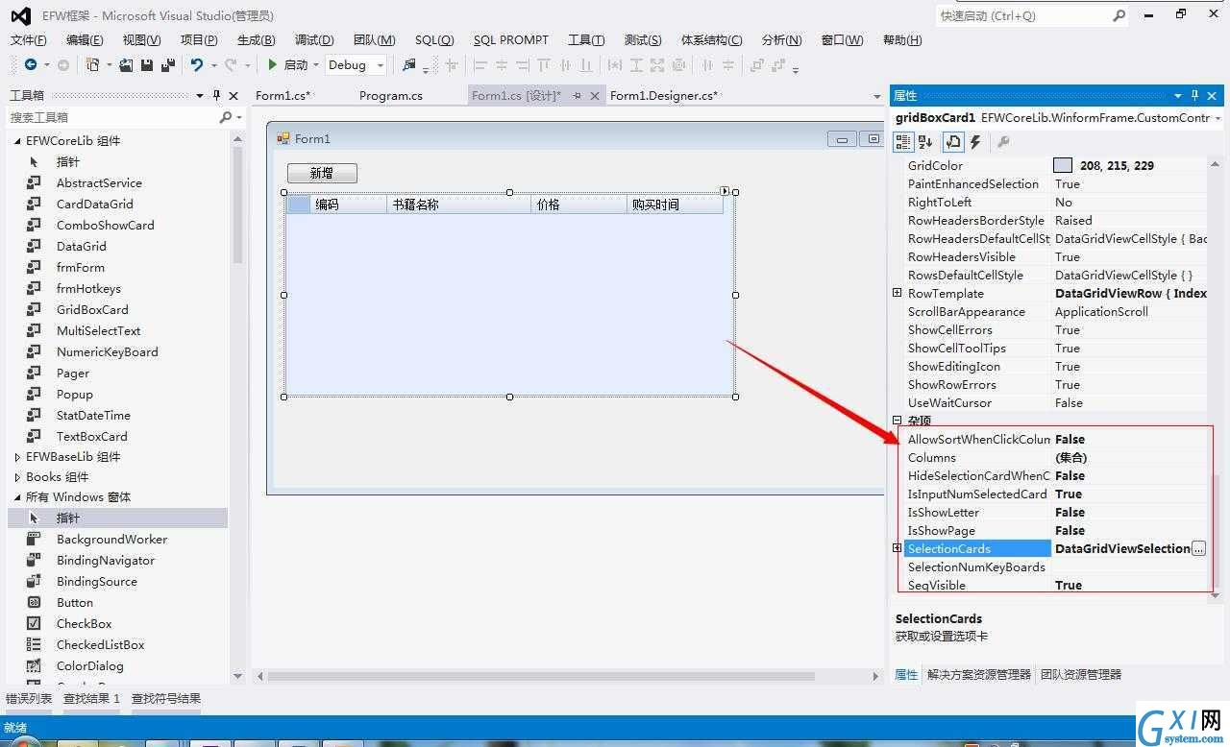1230x747 pixels.
Task: Open the 错误列表 bottom tab
Action: (x=29, y=698)
